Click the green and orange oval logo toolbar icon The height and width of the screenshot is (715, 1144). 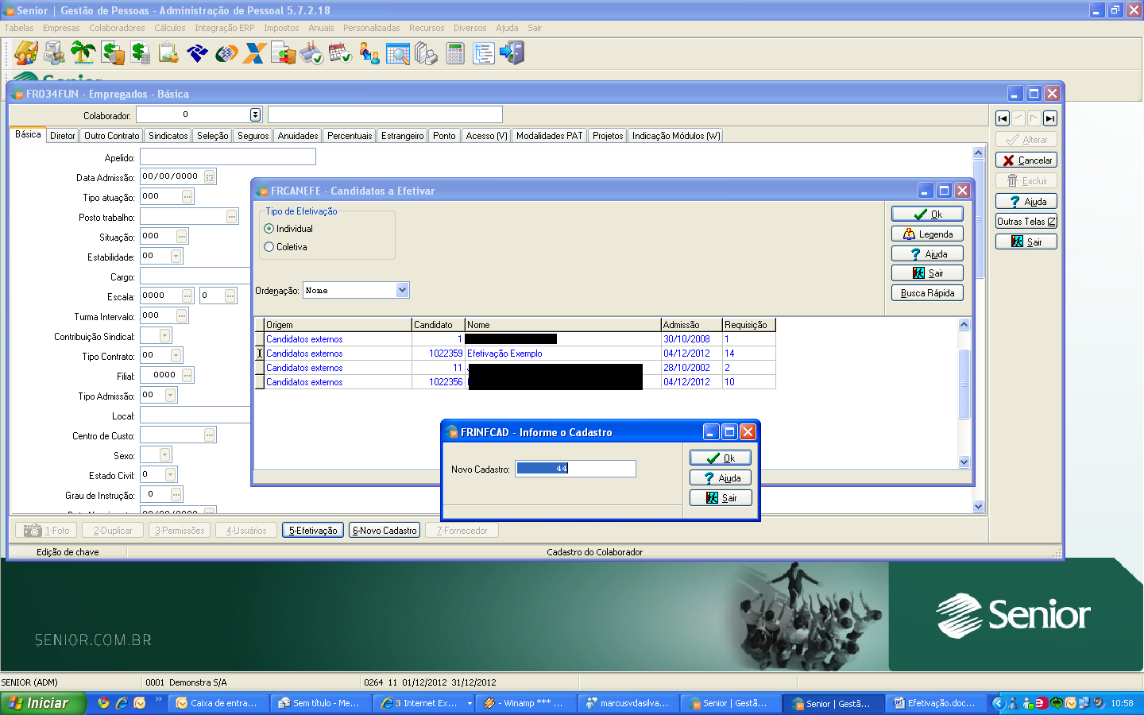coord(226,53)
